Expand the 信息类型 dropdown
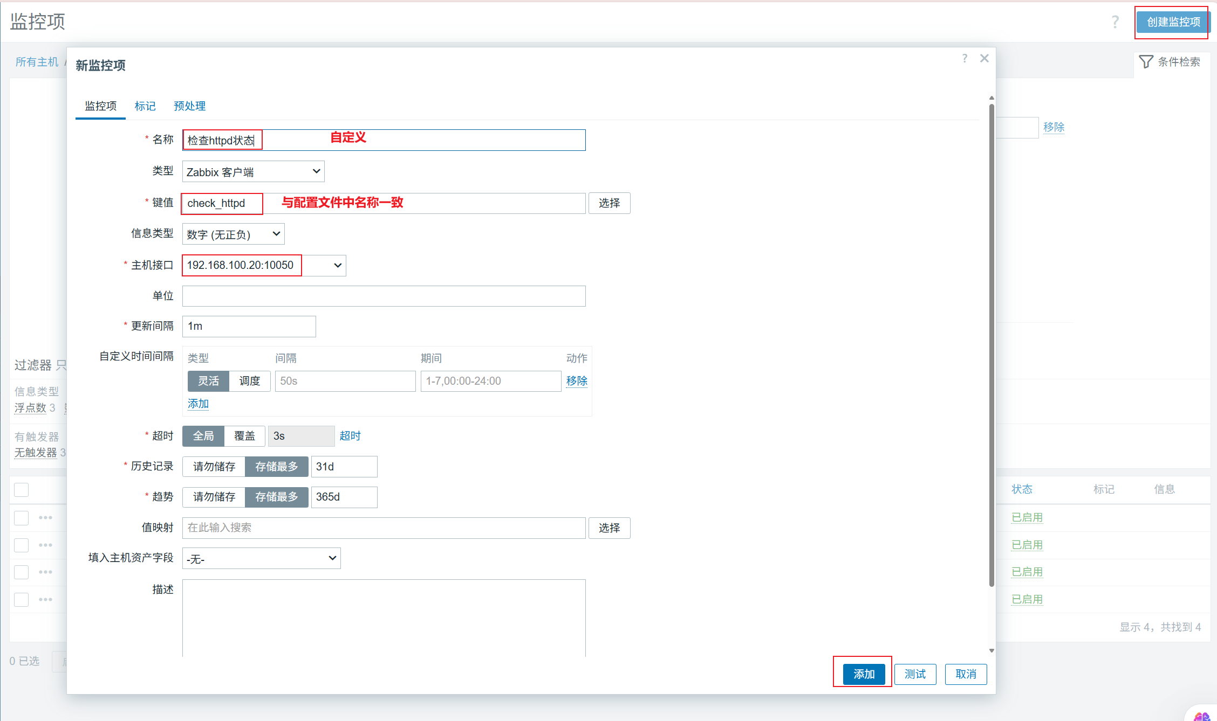 tap(233, 234)
